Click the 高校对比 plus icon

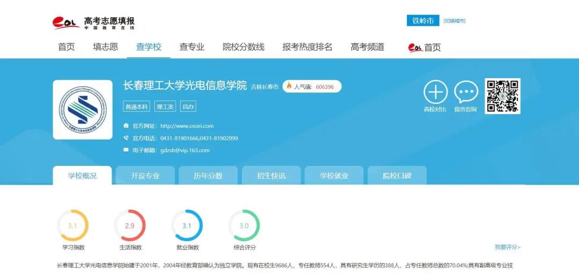pyautogui.click(x=435, y=93)
